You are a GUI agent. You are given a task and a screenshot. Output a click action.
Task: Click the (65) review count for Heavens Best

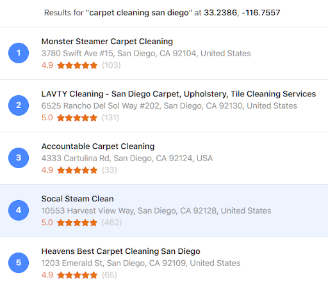tap(110, 275)
